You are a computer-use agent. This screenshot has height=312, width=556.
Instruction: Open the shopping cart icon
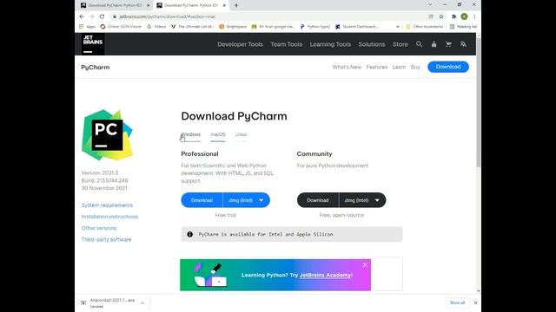pos(448,44)
